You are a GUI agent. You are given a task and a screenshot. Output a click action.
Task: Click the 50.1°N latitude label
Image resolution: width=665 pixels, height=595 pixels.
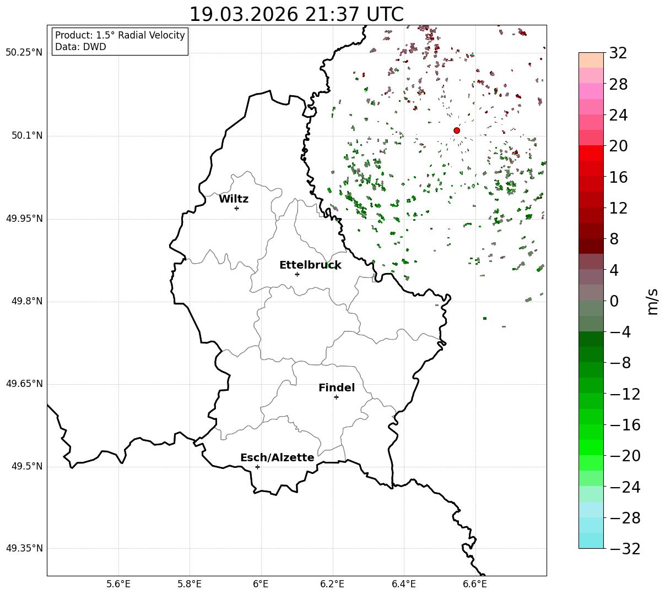(26, 135)
